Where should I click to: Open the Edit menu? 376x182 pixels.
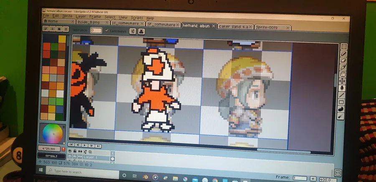(56, 16)
